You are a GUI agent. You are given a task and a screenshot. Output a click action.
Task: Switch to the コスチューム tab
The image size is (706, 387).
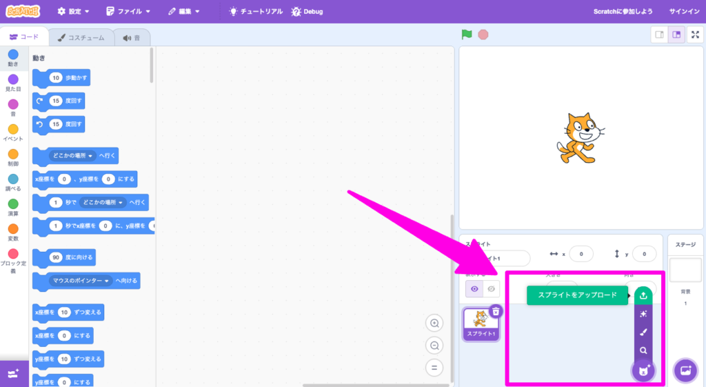(81, 38)
